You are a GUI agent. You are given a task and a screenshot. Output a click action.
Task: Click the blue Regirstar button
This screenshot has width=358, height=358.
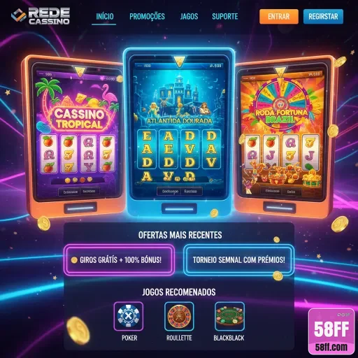[x=323, y=17]
